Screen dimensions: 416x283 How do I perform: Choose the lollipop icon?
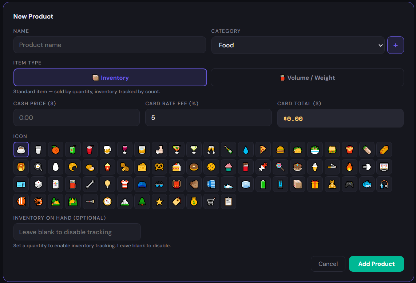coord(280,167)
